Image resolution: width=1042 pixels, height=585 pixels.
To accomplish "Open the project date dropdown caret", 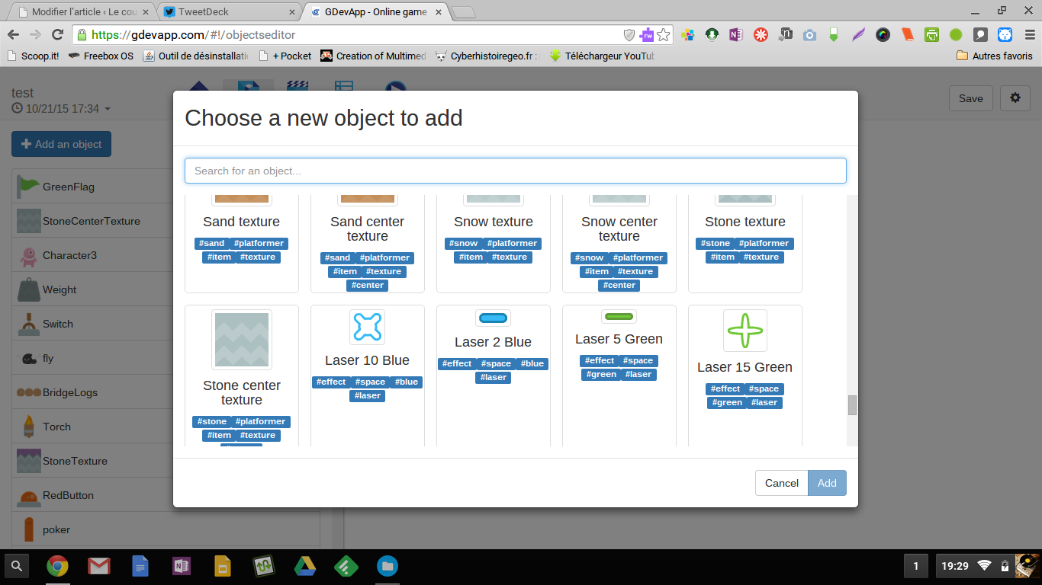I will coord(108,109).
